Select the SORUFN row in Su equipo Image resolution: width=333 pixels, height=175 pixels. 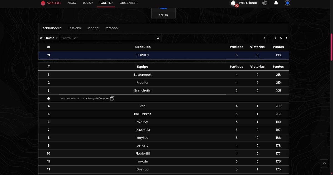point(163,55)
